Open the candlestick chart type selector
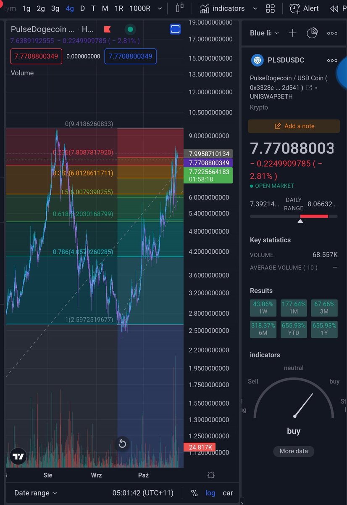347x505 pixels. [x=180, y=8]
